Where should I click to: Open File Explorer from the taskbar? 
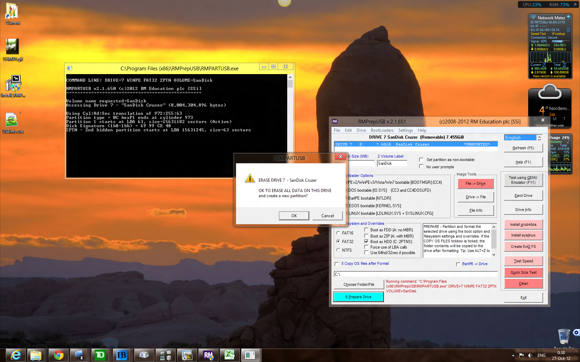tap(36, 355)
